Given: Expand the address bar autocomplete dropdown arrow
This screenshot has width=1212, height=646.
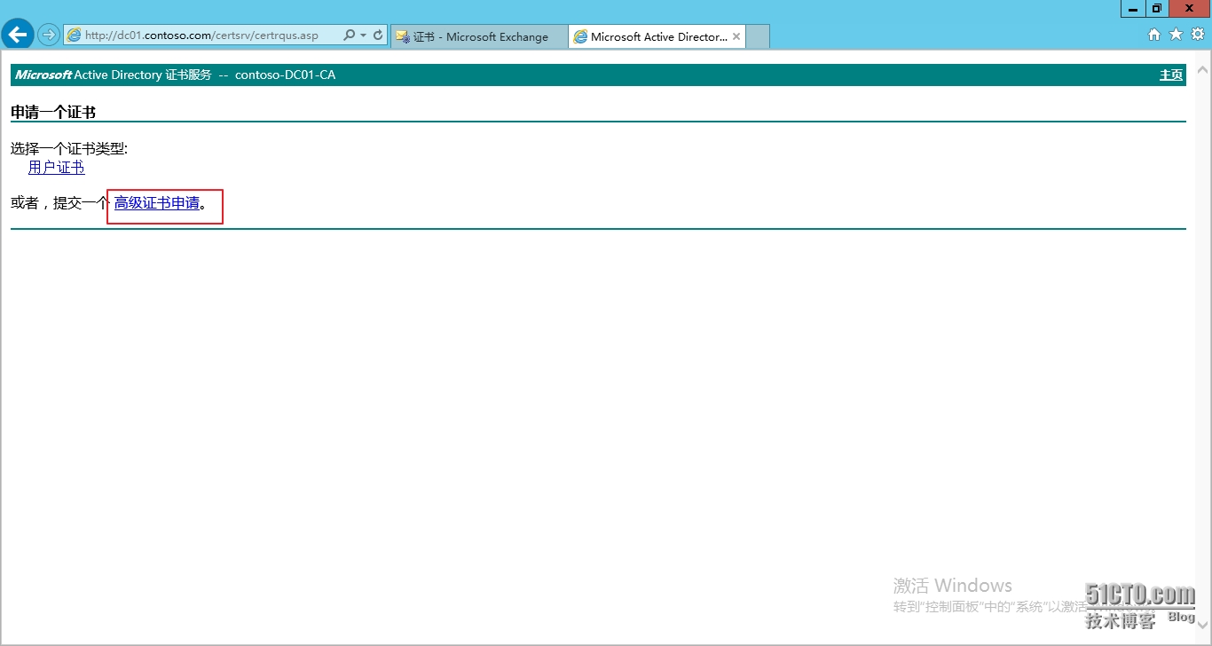Looking at the screenshot, I should 363,35.
